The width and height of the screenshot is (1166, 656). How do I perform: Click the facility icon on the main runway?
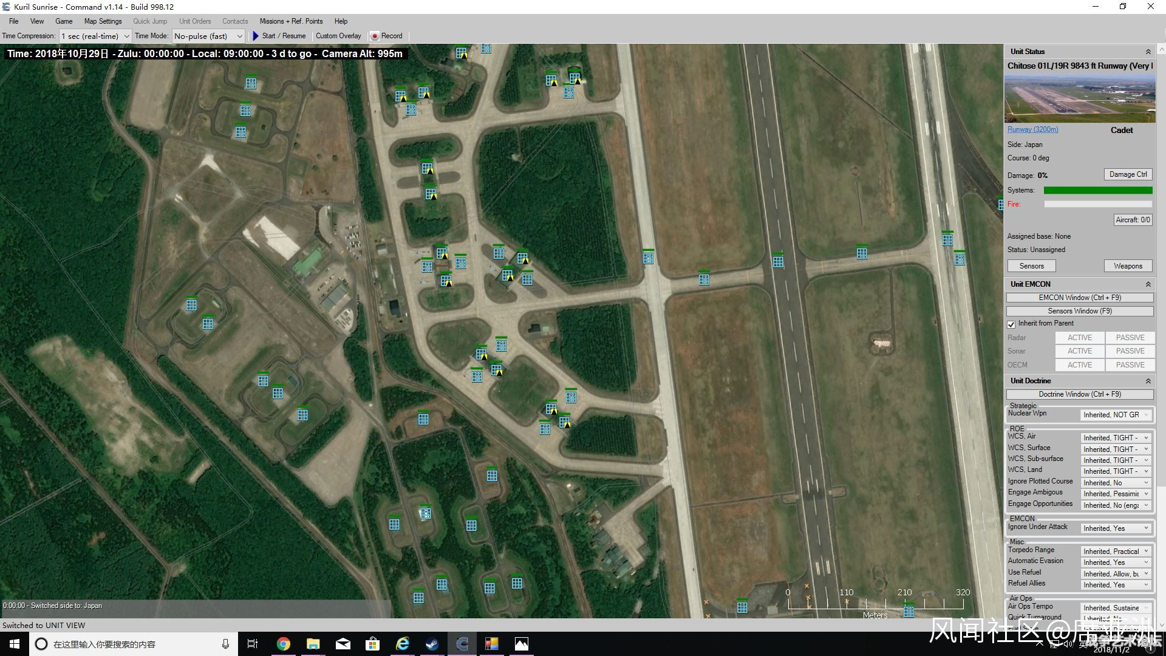778,262
